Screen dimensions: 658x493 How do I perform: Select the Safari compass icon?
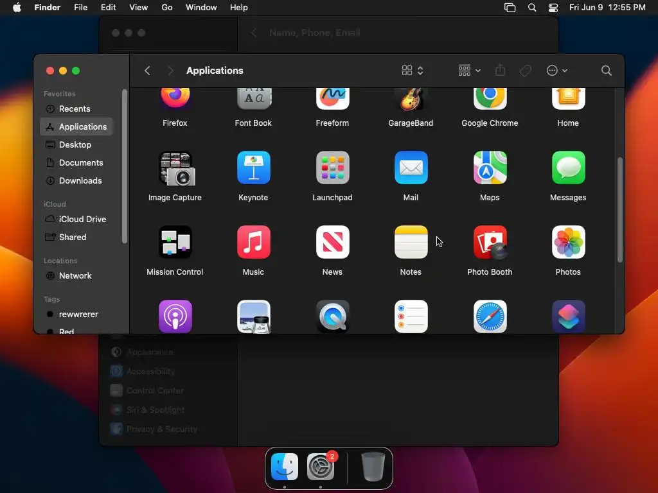click(x=490, y=316)
